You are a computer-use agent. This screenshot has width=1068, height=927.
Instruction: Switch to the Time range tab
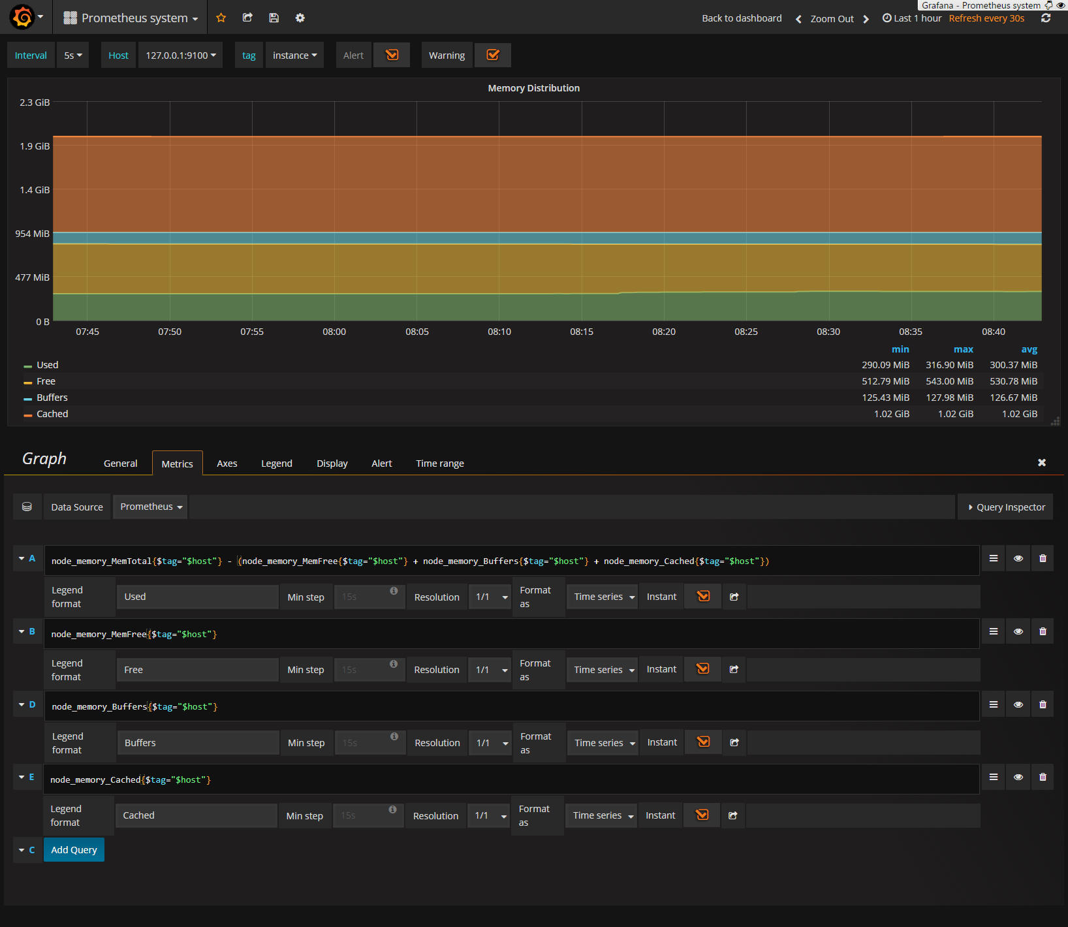coord(440,463)
